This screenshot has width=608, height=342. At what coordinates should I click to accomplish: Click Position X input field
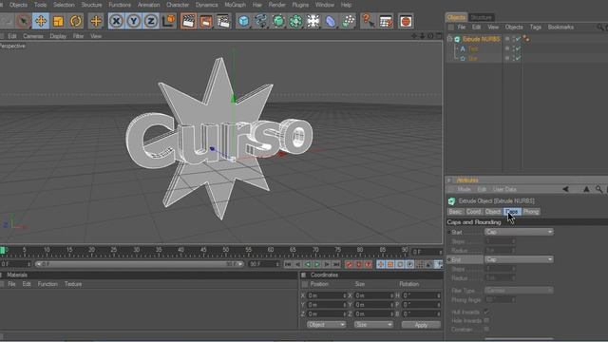327,295
